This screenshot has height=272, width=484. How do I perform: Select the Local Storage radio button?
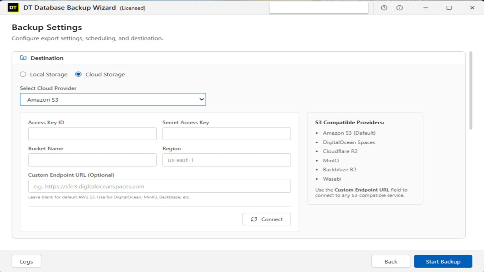pos(23,74)
